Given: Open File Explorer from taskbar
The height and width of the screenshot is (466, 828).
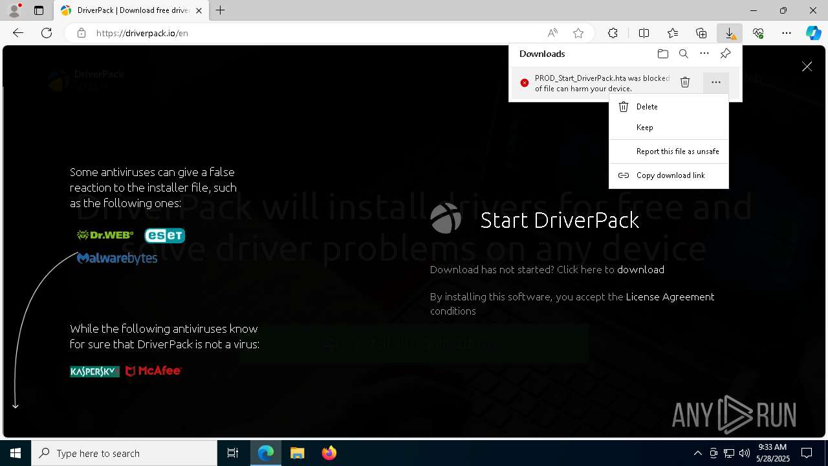Looking at the screenshot, I should (298, 453).
